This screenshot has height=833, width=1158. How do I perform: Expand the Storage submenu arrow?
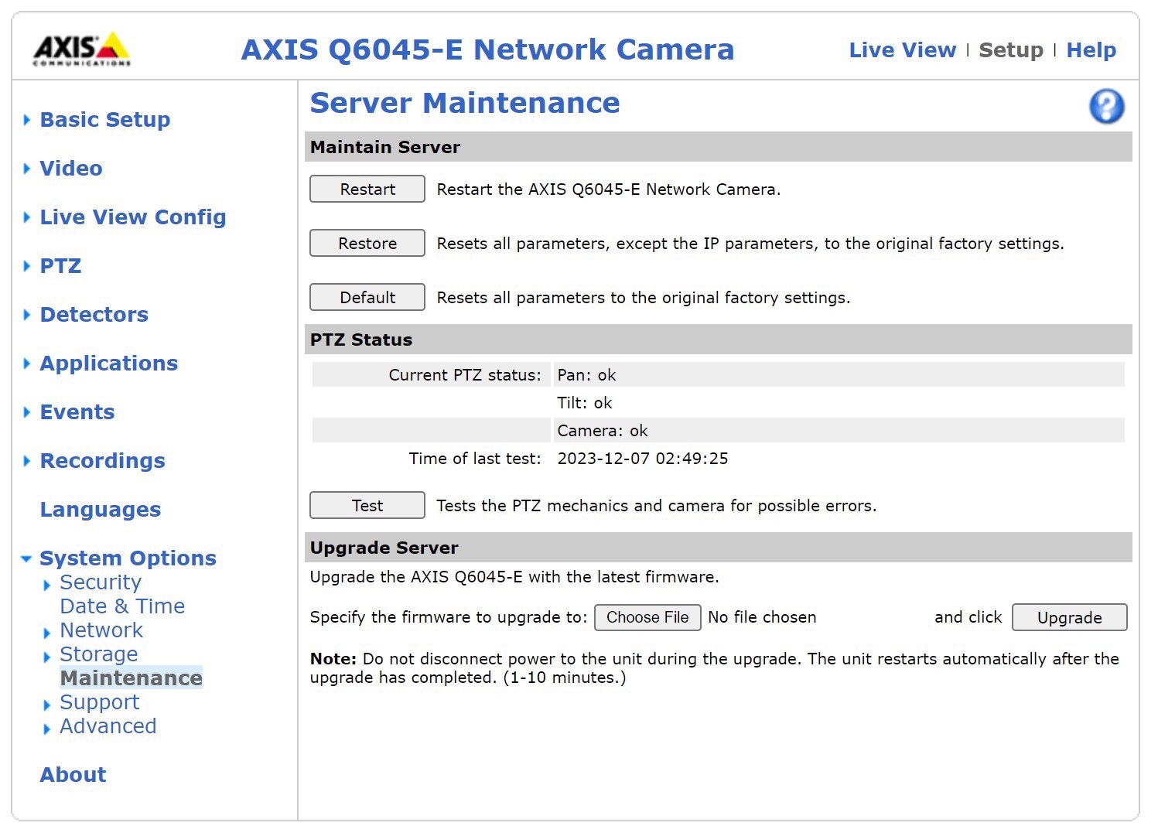click(47, 657)
